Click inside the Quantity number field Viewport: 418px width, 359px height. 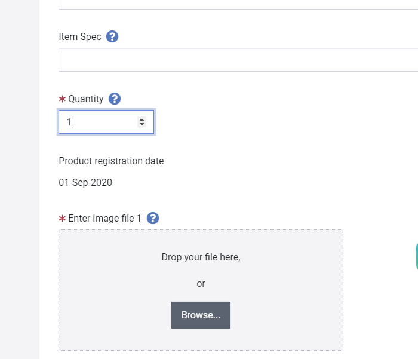[x=106, y=122]
